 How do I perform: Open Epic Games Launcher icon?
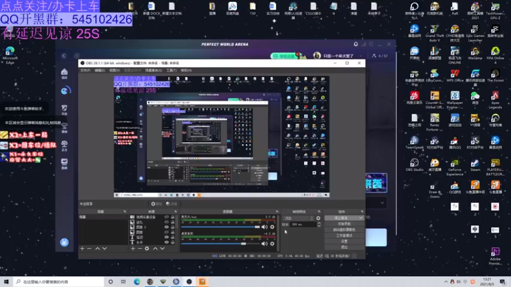pos(475,34)
